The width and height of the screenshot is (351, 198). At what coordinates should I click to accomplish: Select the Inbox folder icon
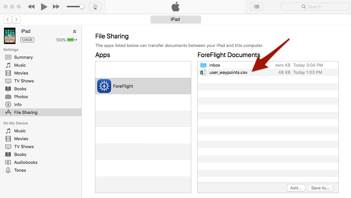(x=203, y=65)
